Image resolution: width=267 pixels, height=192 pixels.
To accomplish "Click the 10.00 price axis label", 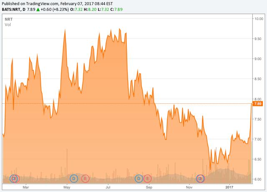I will [259, 19].
